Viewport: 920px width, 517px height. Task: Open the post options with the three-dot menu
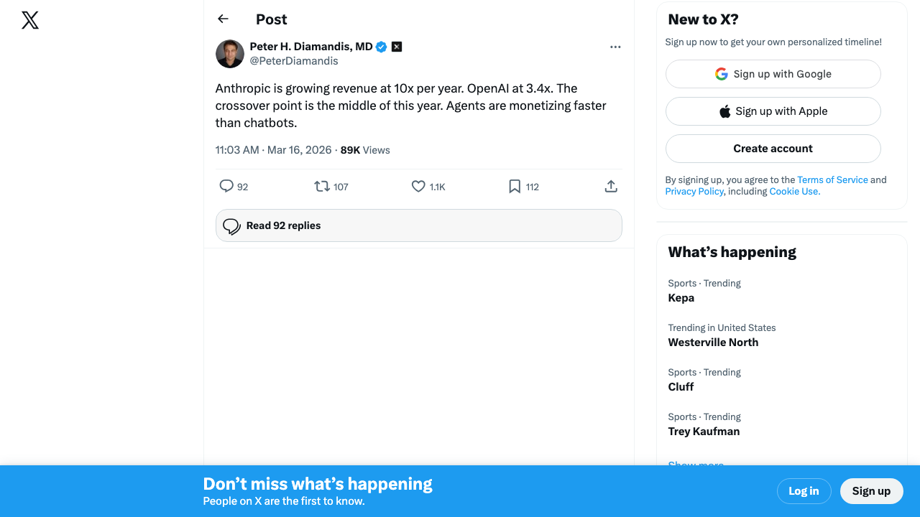[x=615, y=47]
